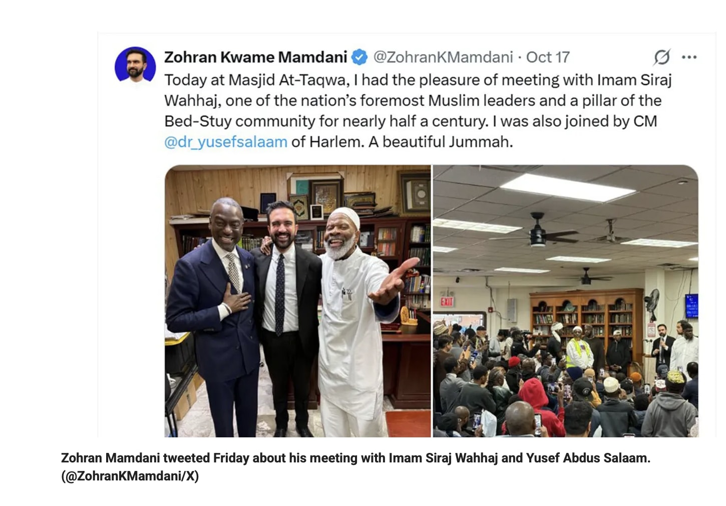Open the Zohran Kwame Mamdani display name
The image size is (726, 506).
pyautogui.click(x=256, y=57)
